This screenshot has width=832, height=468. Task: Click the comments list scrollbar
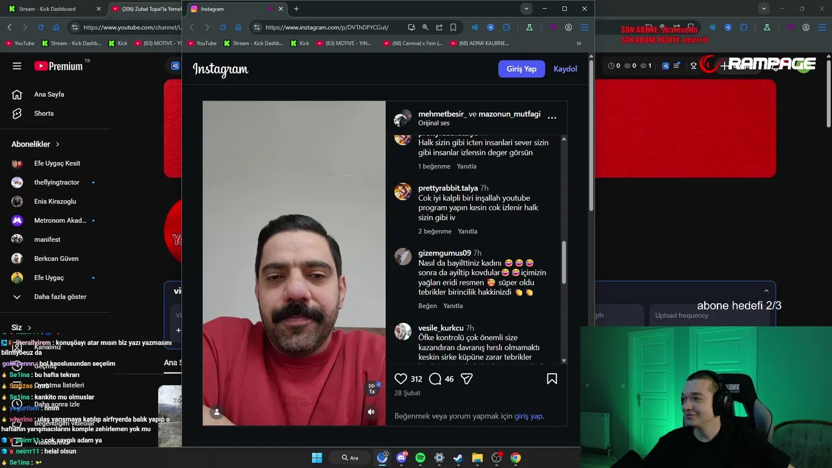click(x=564, y=262)
